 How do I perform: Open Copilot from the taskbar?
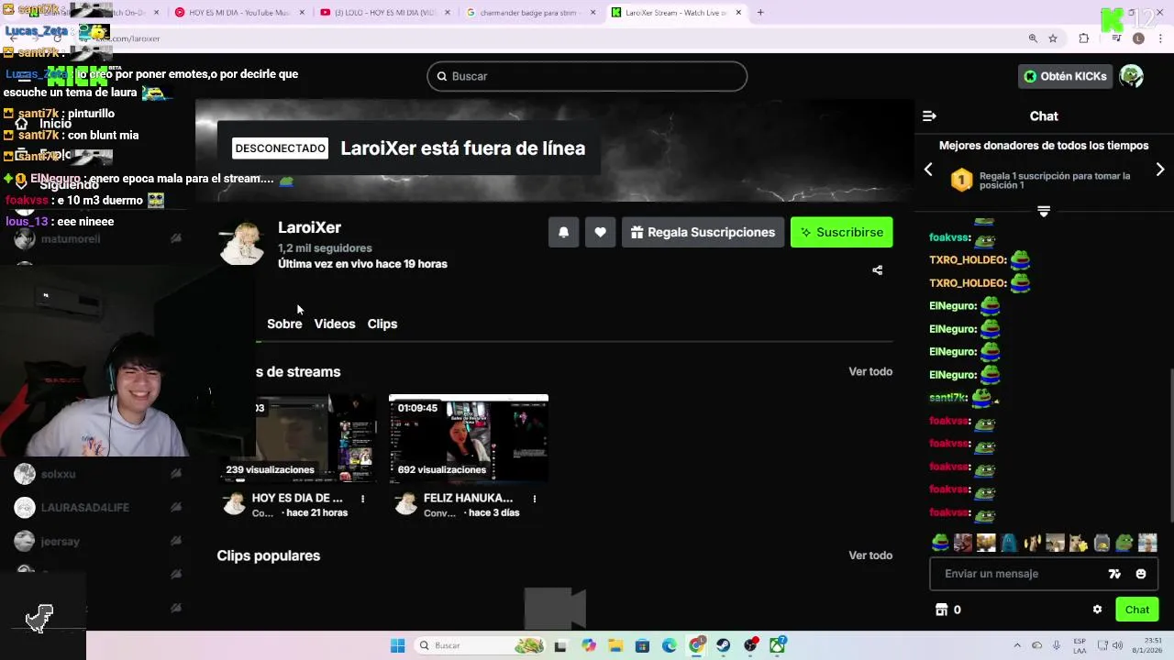pos(588,645)
